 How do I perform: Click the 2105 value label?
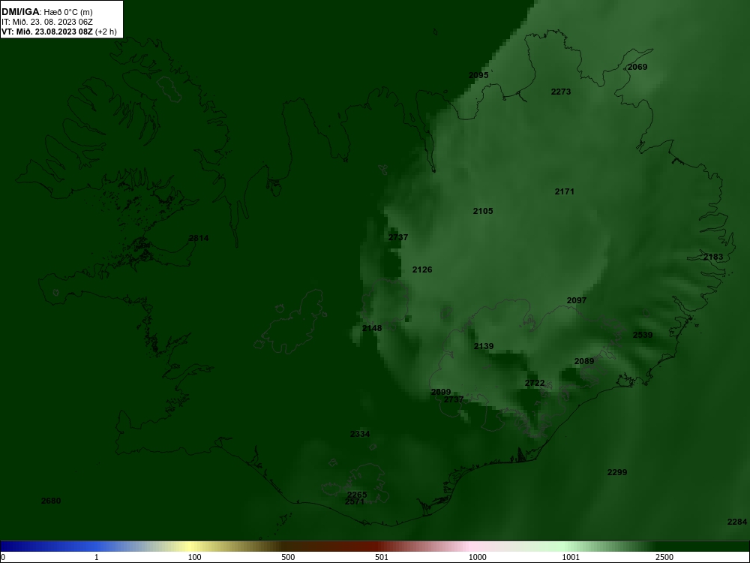point(482,211)
